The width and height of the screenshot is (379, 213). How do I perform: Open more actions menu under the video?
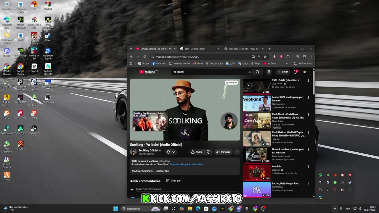[x=237, y=152]
